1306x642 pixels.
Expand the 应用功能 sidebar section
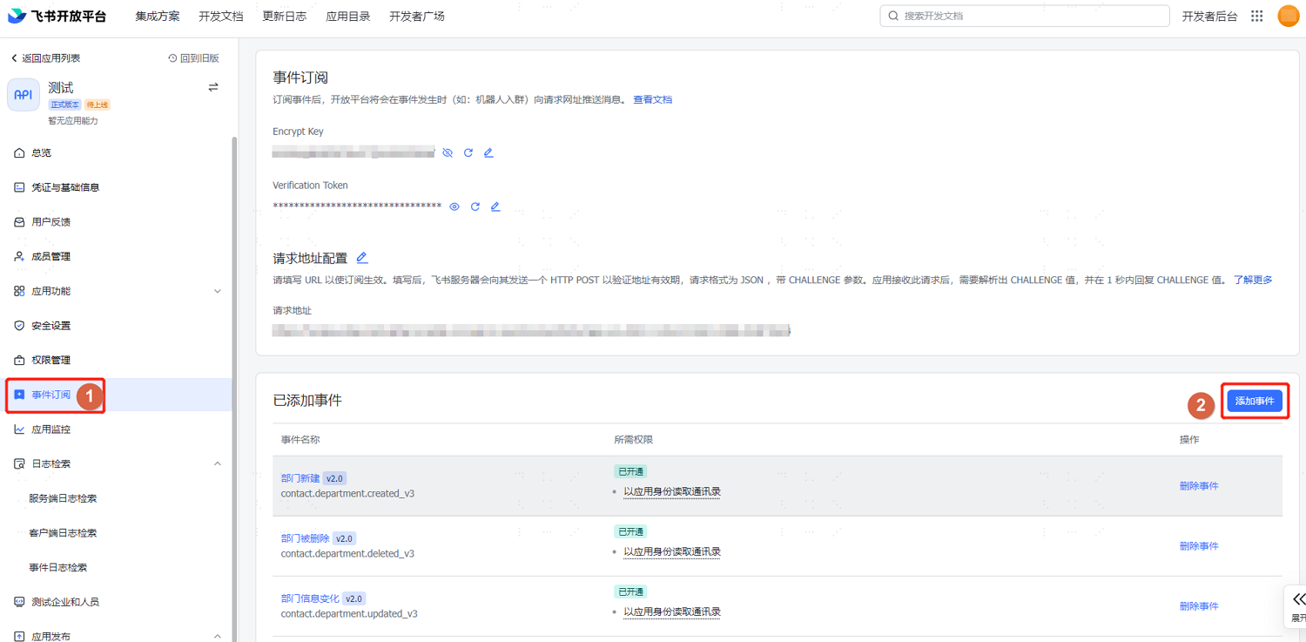pyautogui.click(x=218, y=292)
